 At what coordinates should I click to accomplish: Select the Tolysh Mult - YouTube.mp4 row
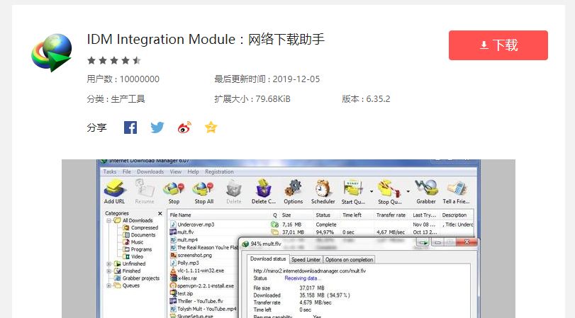click(203, 309)
